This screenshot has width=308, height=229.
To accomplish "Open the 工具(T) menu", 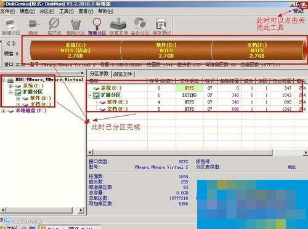I will coord(67,11).
